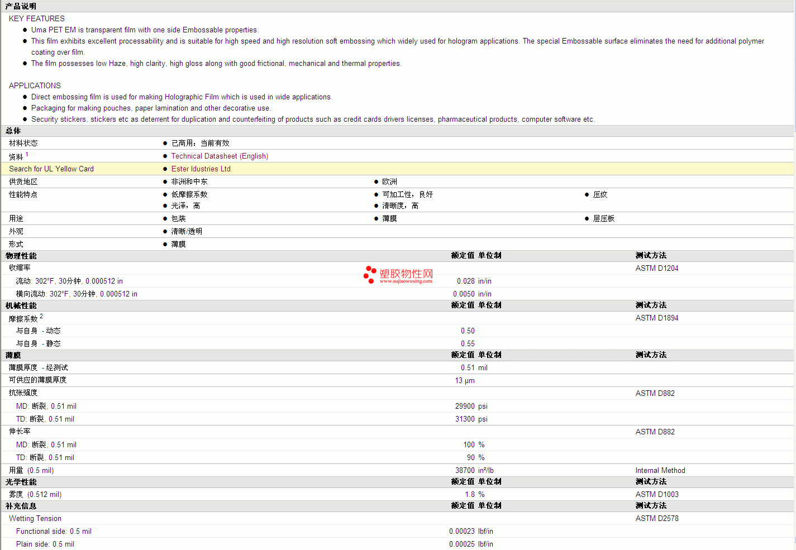Click the 低摩擦系数 feature
This screenshot has width=796, height=550.
(x=189, y=195)
